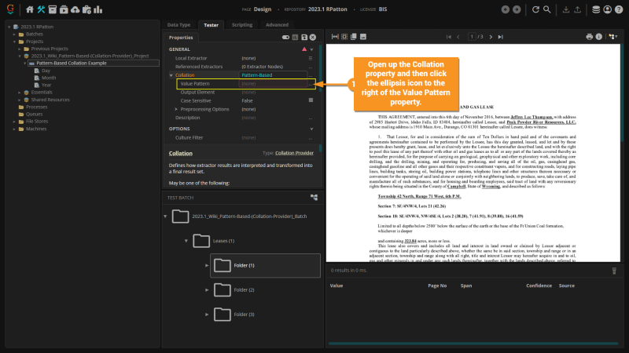Click the Grooper logo

coord(10,9)
